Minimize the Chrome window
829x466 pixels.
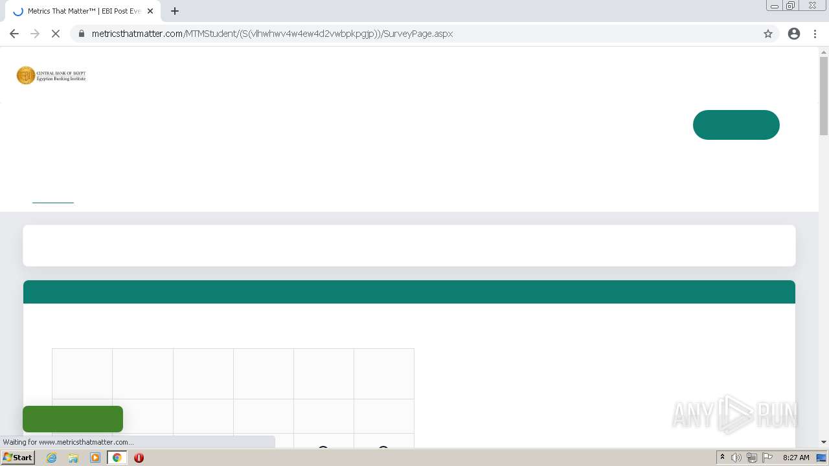click(775, 6)
